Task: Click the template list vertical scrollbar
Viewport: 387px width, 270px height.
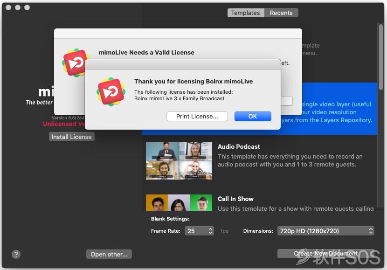Action: click(381, 57)
